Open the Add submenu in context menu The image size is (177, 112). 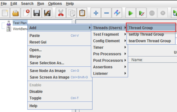[59, 28]
